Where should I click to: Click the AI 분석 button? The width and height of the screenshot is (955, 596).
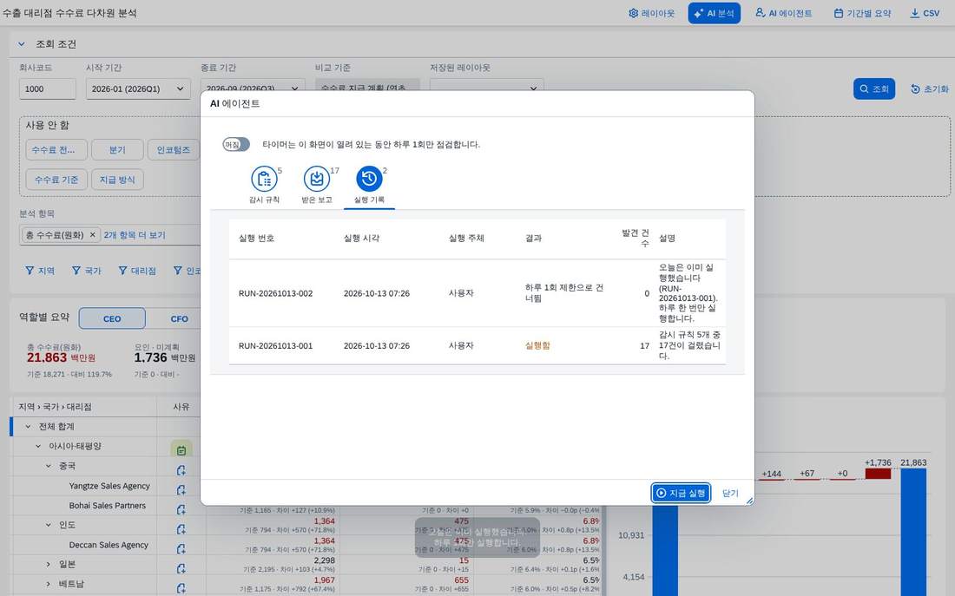(x=714, y=13)
